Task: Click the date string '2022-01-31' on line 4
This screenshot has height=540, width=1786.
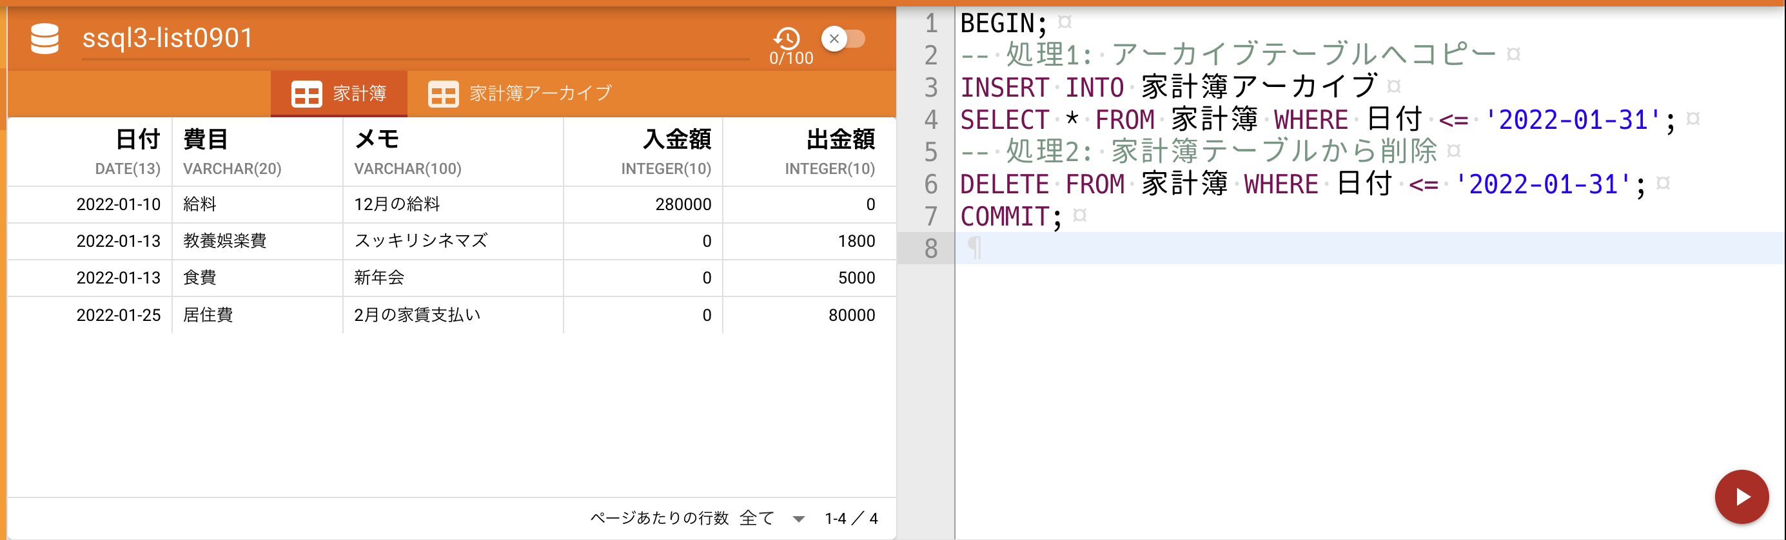Action: click(1573, 120)
